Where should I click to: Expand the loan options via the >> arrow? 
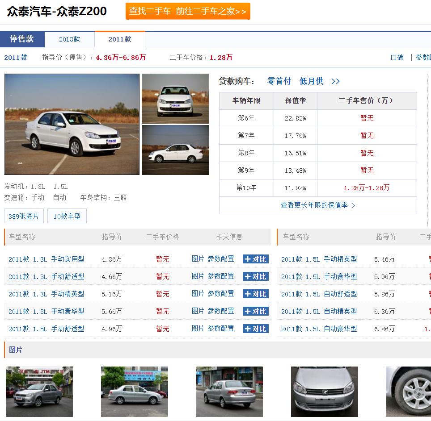[334, 81]
